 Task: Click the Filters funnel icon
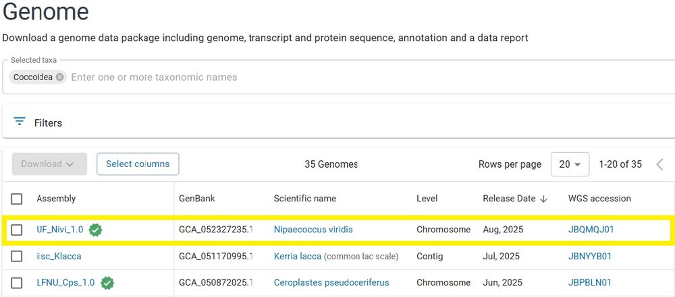pyautogui.click(x=20, y=122)
